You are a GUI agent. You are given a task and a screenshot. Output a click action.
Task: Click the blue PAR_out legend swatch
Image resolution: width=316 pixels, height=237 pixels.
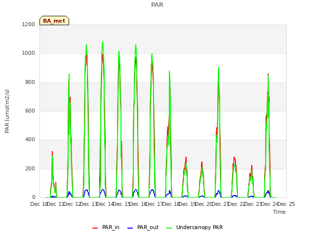[130, 228]
